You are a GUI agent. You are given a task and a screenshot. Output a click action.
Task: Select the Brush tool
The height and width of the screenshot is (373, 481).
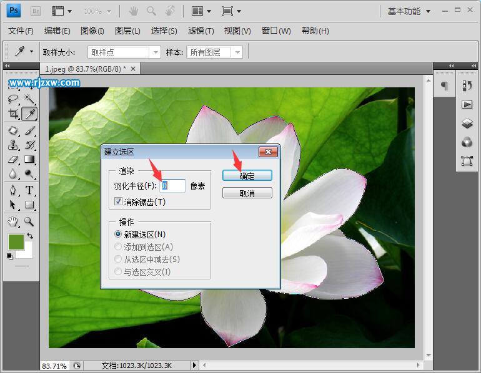(29, 130)
